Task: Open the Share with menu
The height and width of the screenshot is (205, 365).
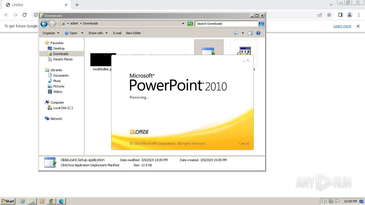Action: (98, 33)
